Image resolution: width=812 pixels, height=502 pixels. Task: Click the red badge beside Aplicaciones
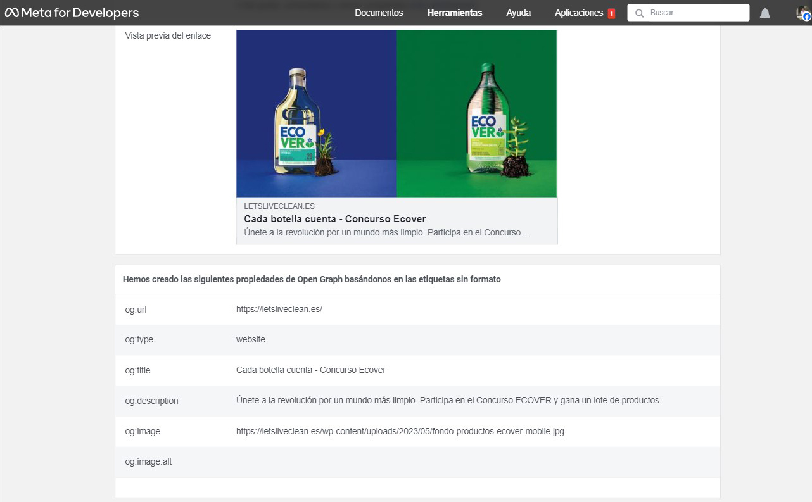(611, 13)
